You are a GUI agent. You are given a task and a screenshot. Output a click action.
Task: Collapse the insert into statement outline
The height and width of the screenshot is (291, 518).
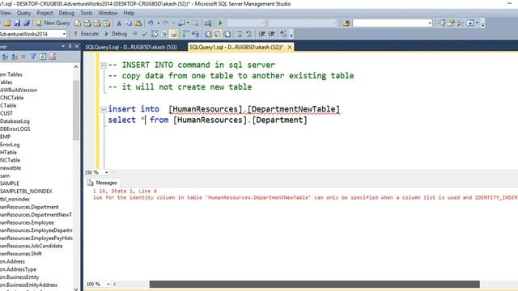pyautogui.click(x=104, y=109)
